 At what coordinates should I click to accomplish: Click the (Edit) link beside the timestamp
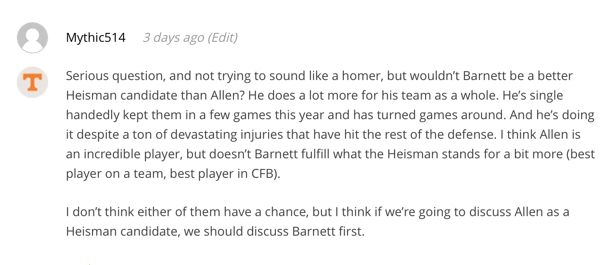pos(223,37)
